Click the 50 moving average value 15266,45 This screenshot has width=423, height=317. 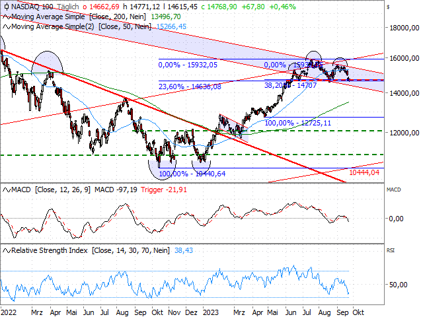pos(171,26)
